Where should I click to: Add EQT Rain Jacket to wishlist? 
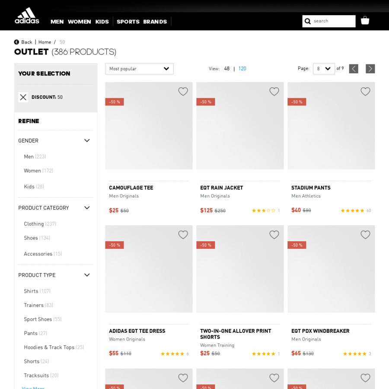coord(274,92)
